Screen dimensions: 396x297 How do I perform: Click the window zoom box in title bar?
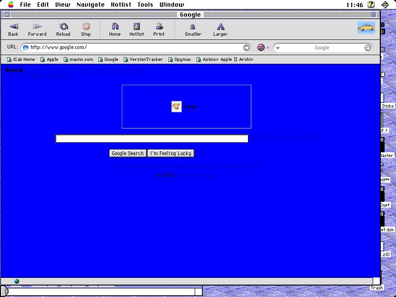click(373, 15)
